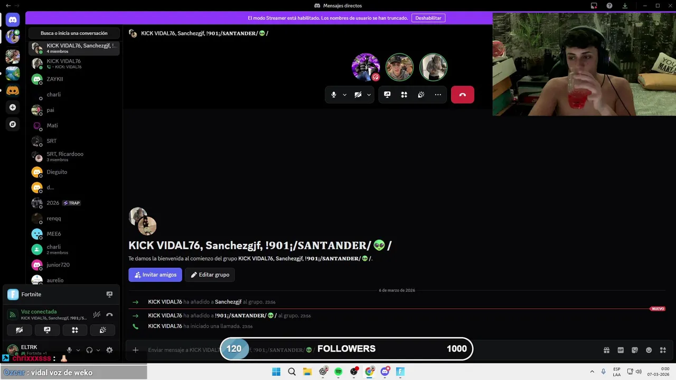Toggle noise suppression in voice panel
This screenshot has height=380, width=676.
pyautogui.click(x=97, y=315)
